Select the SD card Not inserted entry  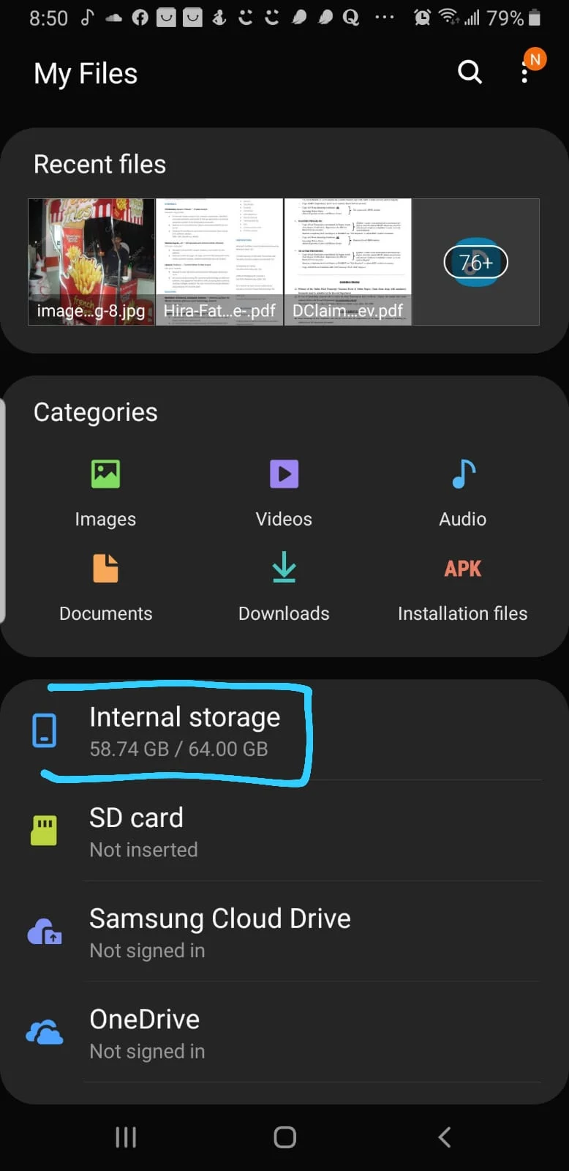pyautogui.click(x=284, y=831)
